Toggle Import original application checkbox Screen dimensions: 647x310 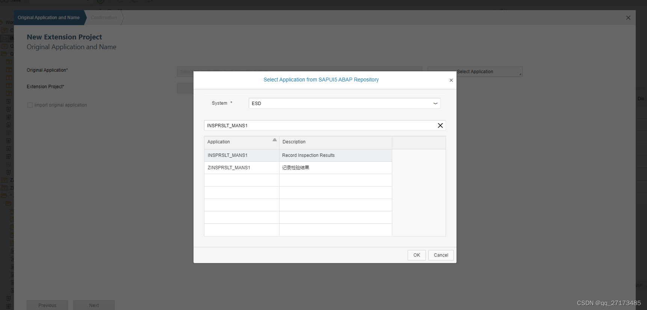point(30,105)
